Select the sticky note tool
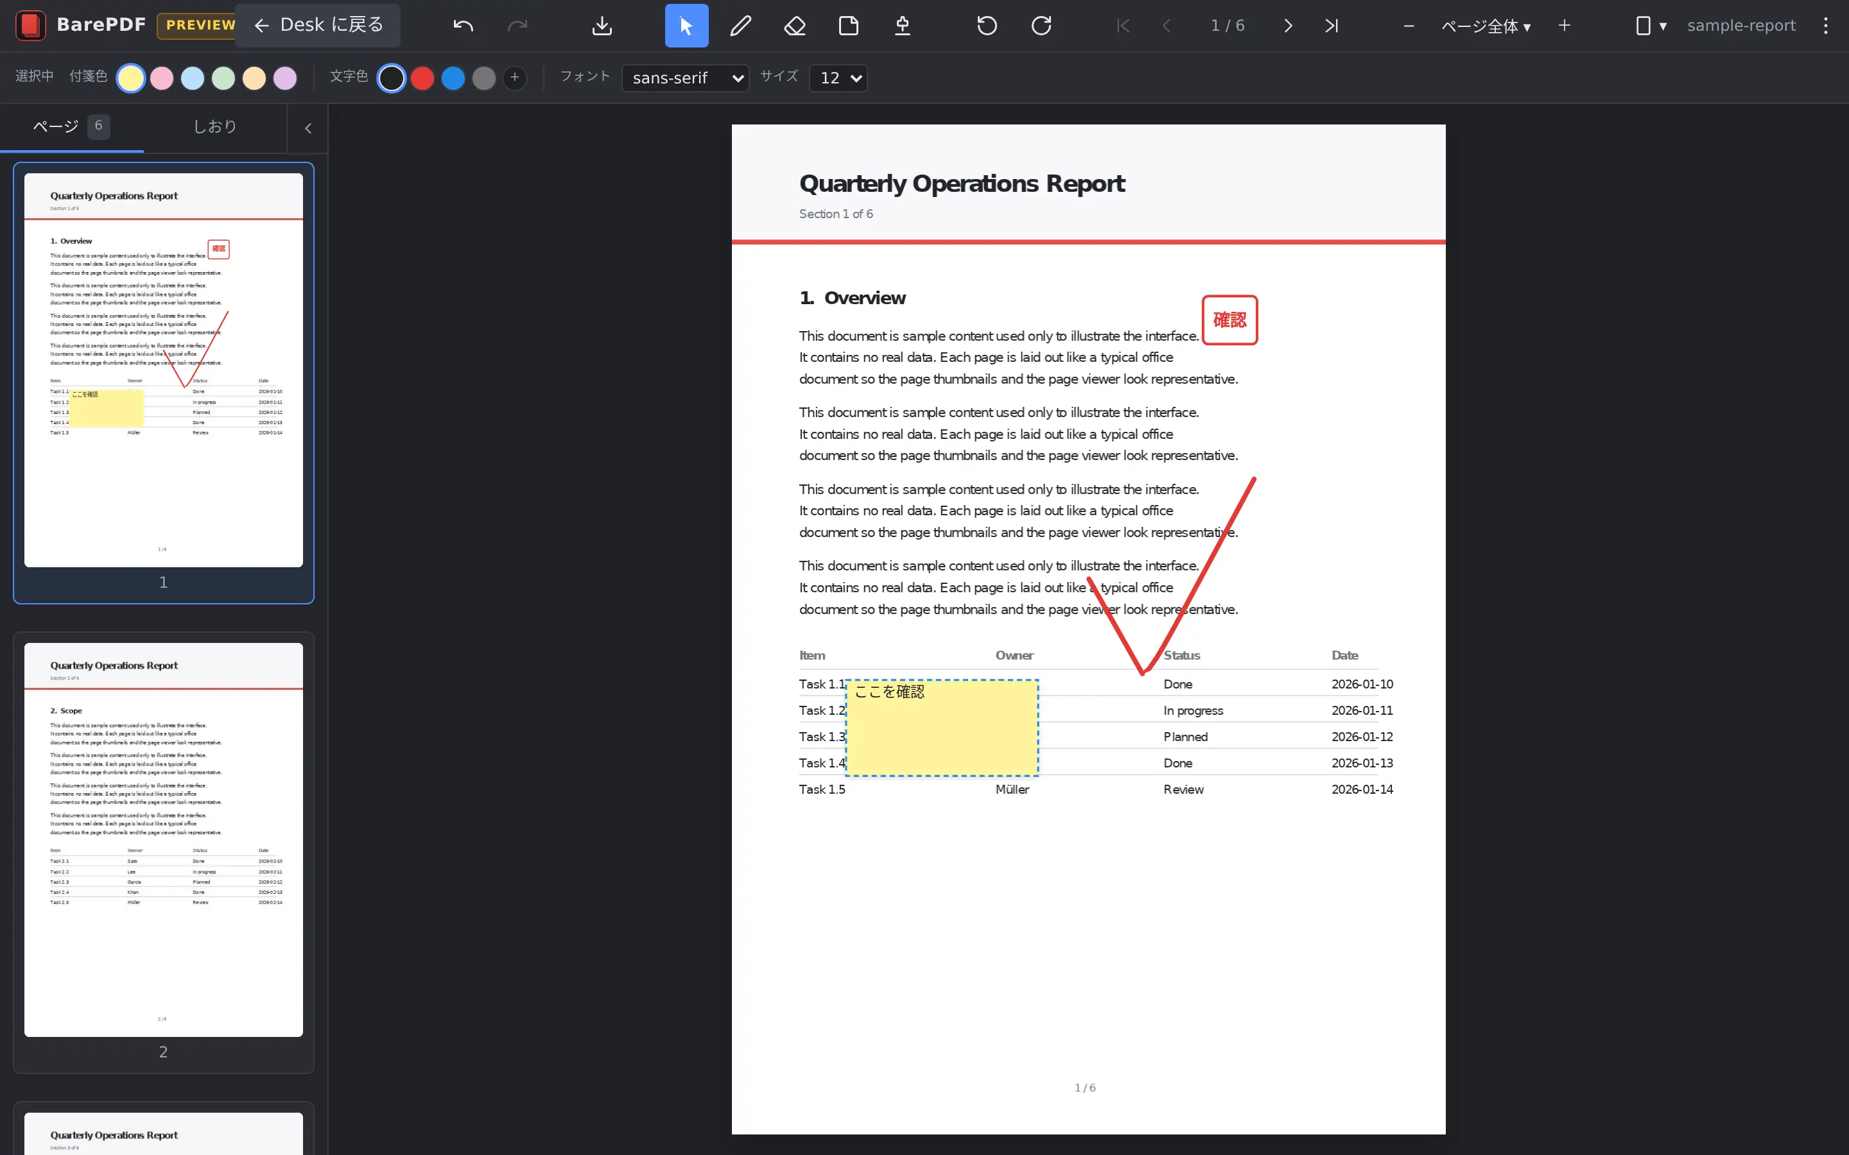Viewport: 1849px width, 1155px height. pyautogui.click(x=848, y=25)
